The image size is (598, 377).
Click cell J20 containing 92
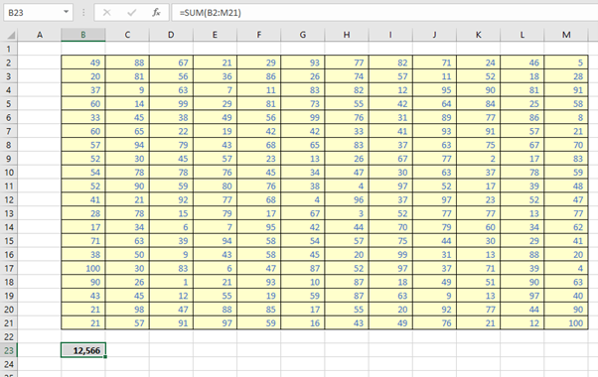click(x=434, y=310)
